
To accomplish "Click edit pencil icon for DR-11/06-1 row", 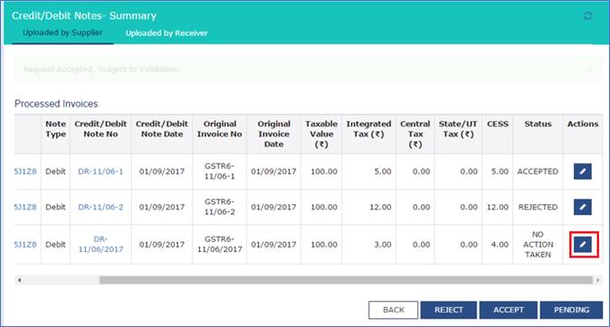I will (x=582, y=172).
